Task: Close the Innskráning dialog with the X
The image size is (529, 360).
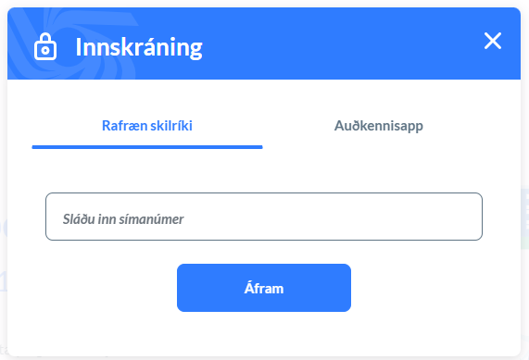Action: point(493,41)
